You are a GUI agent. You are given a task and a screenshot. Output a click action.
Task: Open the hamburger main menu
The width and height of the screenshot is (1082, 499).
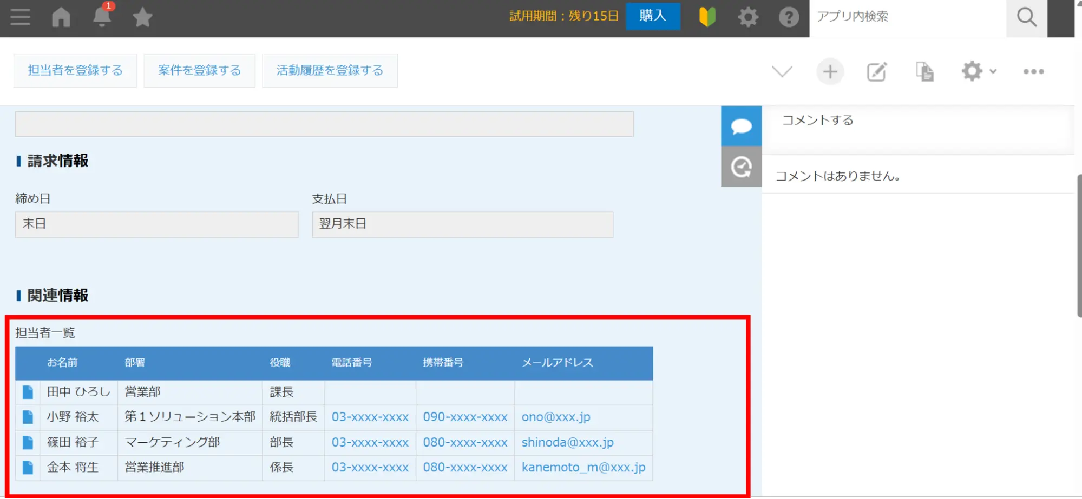20,17
